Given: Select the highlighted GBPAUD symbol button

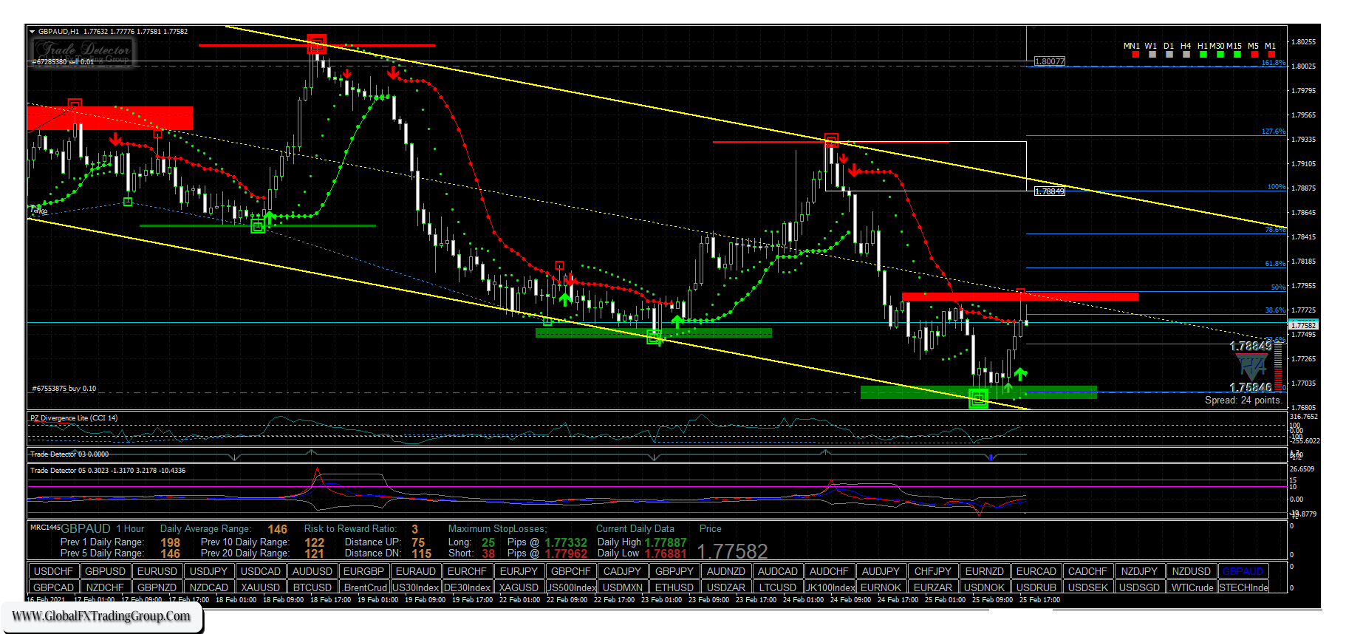Looking at the screenshot, I should click(x=1243, y=571).
